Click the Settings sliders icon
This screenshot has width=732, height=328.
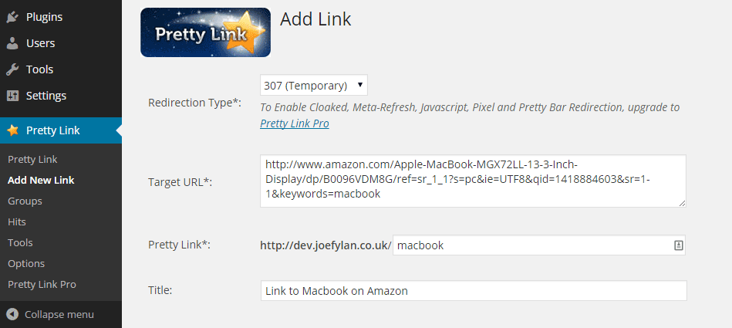click(12, 96)
